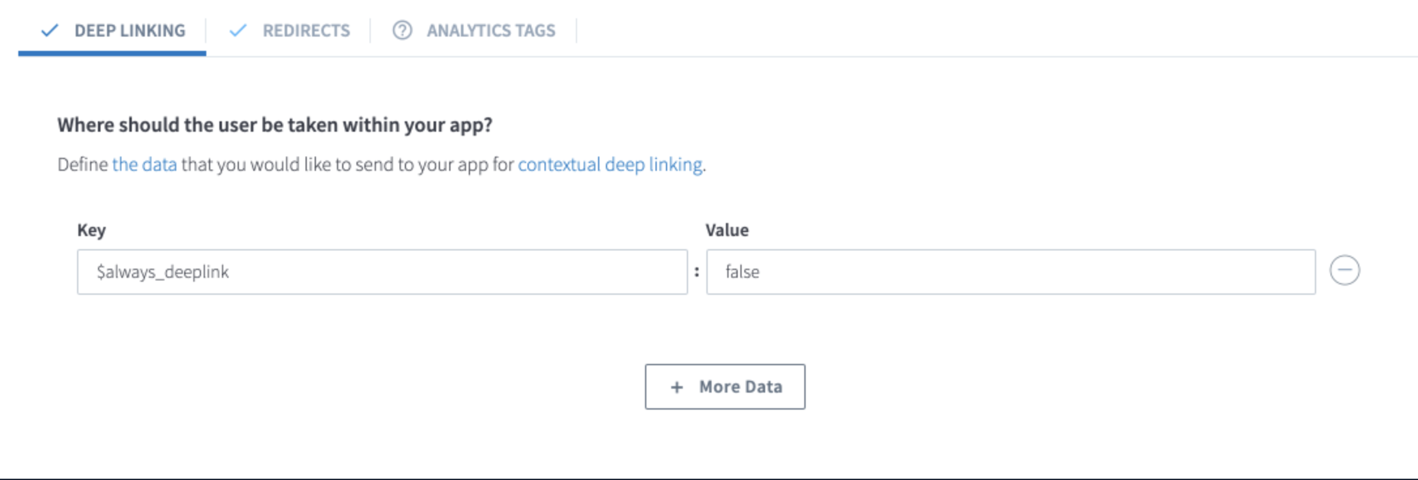Click the "Where should the user be taken" heading
Viewport: 1418px width, 480px height.
[x=274, y=125]
